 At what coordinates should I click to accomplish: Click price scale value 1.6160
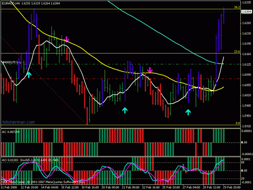[x=247, y=54]
